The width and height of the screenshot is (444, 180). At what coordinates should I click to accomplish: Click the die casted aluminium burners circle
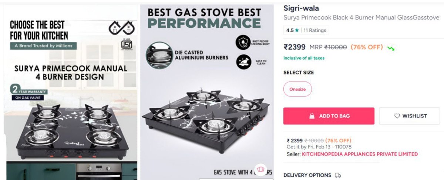(159, 55)
